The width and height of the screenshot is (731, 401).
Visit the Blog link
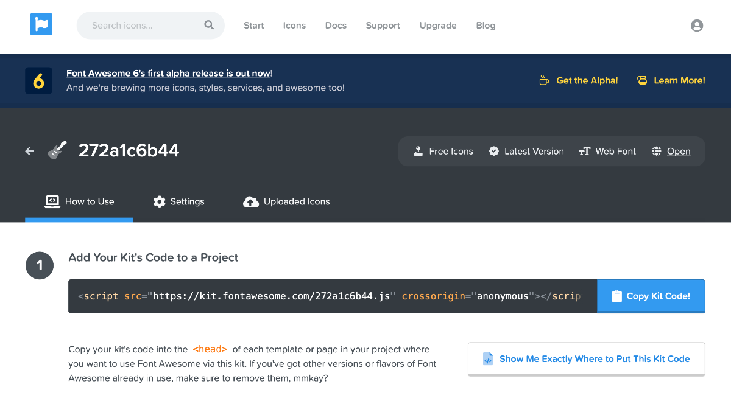486,26
